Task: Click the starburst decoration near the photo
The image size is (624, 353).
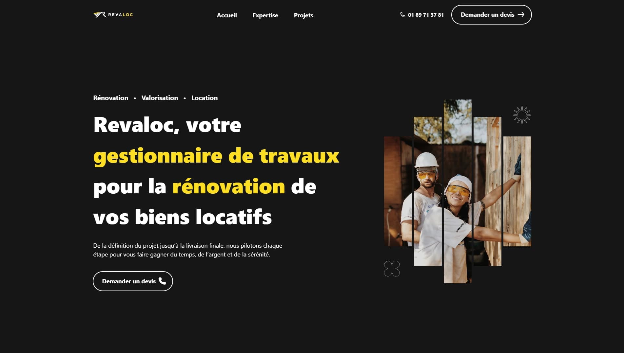Action: (522, 115)
